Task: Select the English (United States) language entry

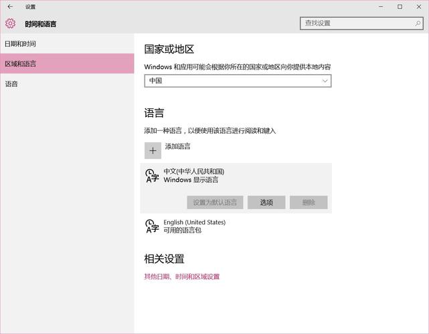Action: point(236,226)
